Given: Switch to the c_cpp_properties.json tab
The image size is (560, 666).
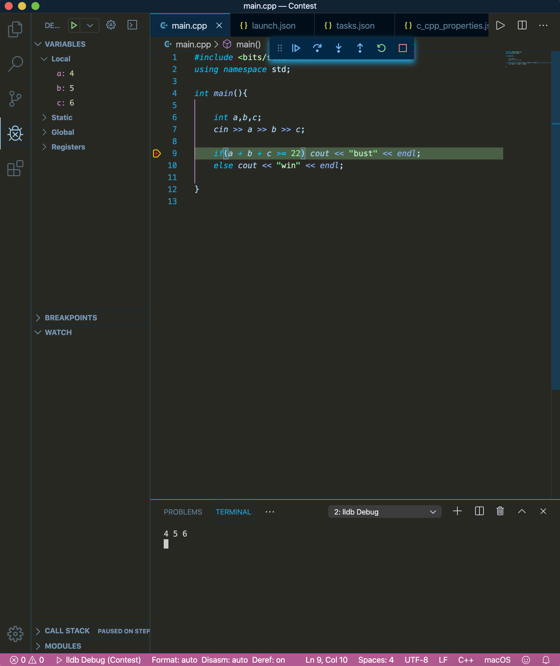Looking at the screenshot, I should click(x=442, y=26).
